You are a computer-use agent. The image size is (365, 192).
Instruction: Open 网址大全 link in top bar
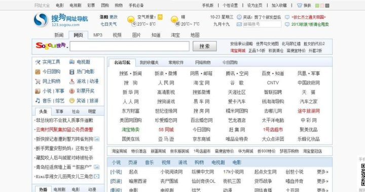[x=42, y=6]
